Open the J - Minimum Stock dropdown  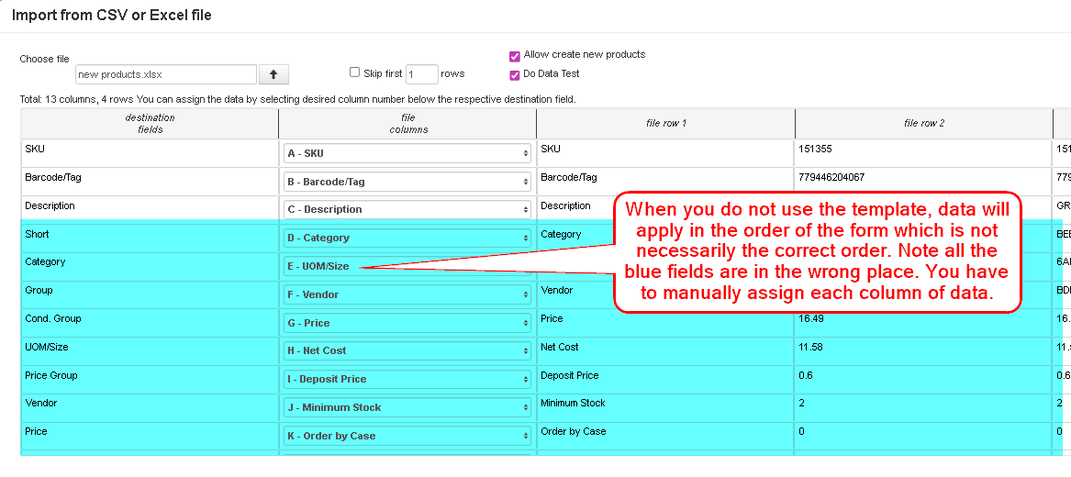(x=407, y=407)
